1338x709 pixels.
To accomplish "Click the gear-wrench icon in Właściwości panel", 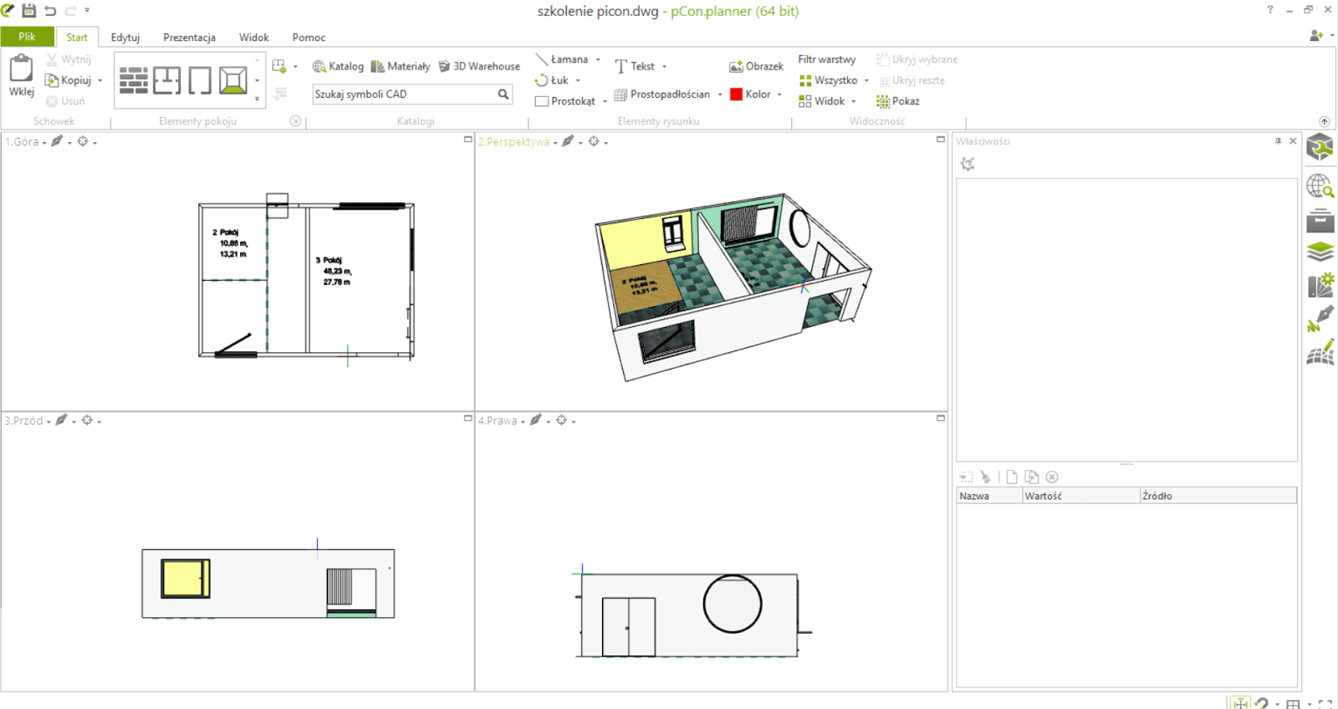I will click(x=968, y=164).
